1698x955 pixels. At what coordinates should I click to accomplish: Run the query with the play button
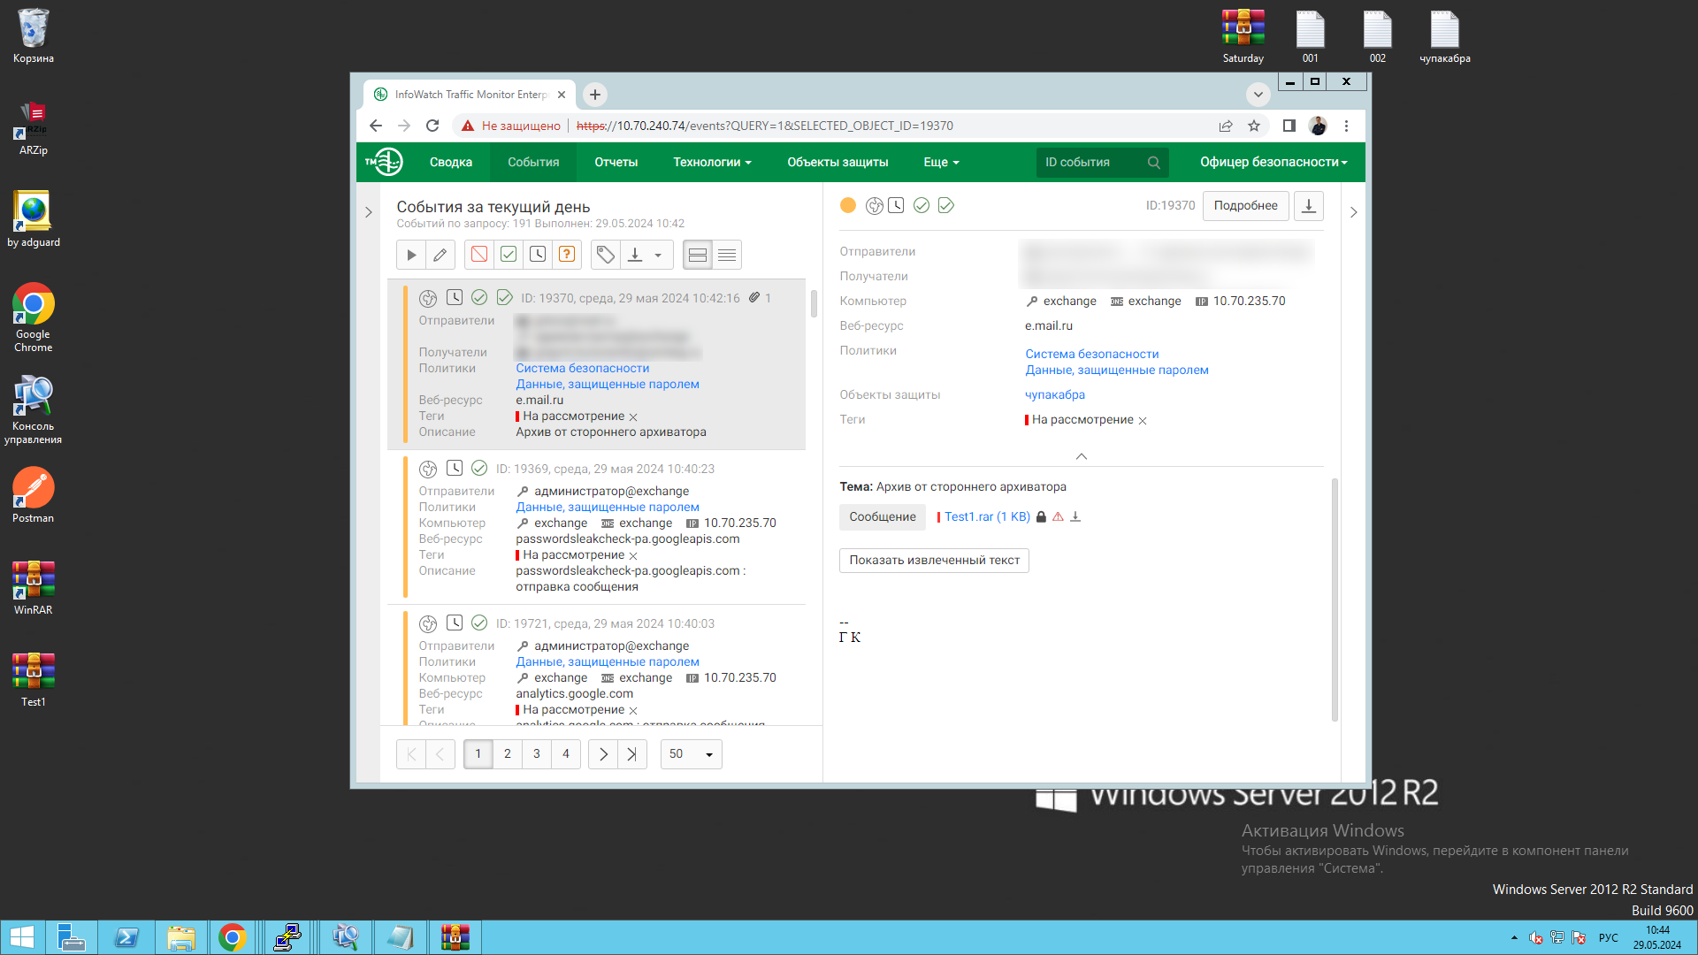click(411, 255)
